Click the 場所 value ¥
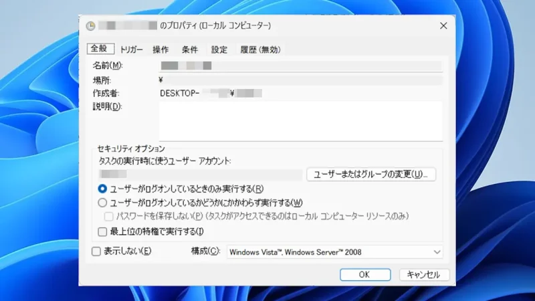 [x=161, y=80]
